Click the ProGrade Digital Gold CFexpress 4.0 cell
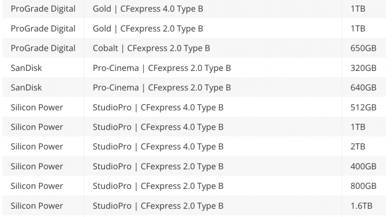392x217 pixels. click(x=148, y=9)
